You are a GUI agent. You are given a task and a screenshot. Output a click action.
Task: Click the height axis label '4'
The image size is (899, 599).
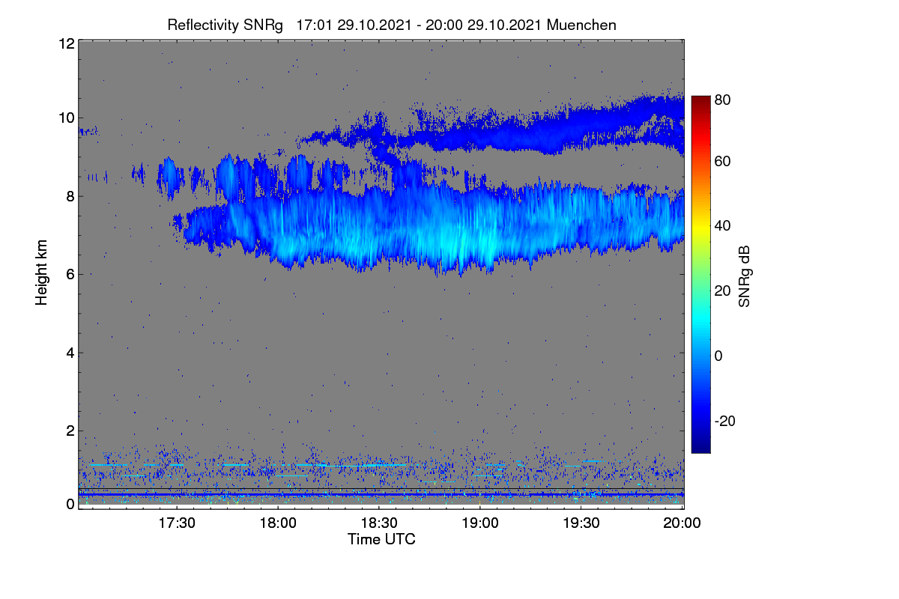pos(70,353)
